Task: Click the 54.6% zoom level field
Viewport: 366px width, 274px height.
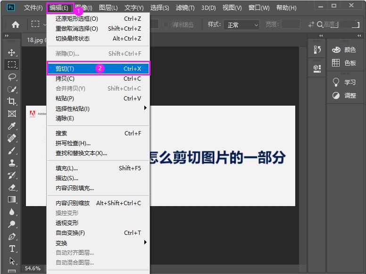Action: [33, 268]
